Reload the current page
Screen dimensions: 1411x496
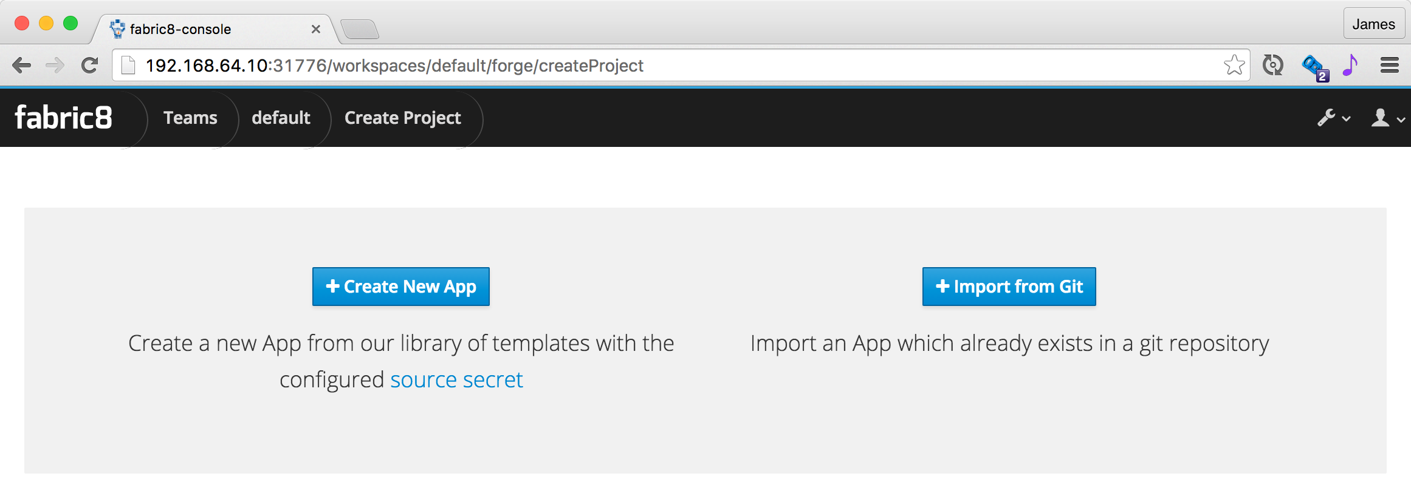[x=90, y=65]
